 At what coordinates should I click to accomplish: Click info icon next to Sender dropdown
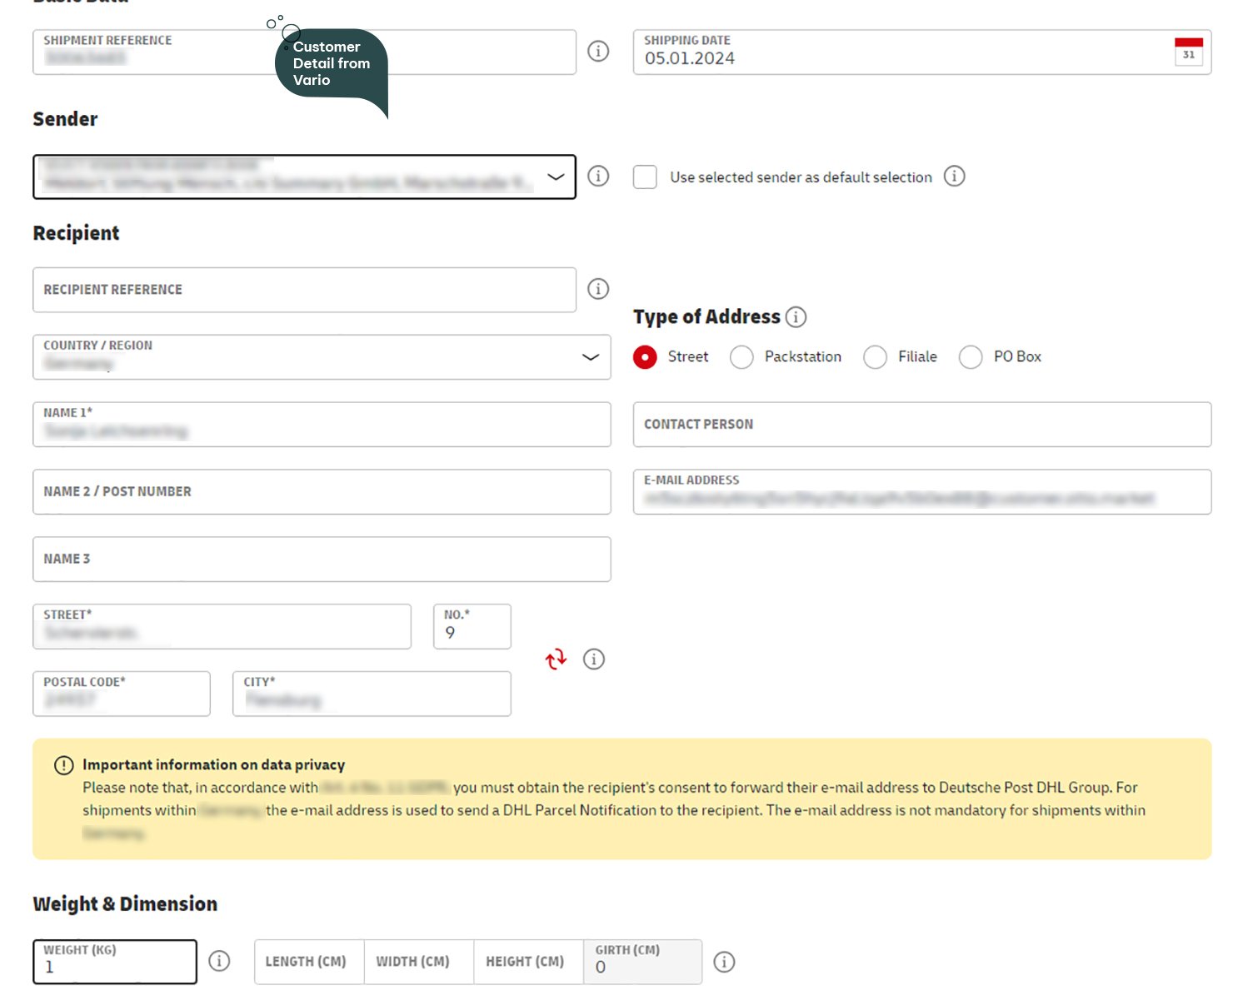coord(598,177)
